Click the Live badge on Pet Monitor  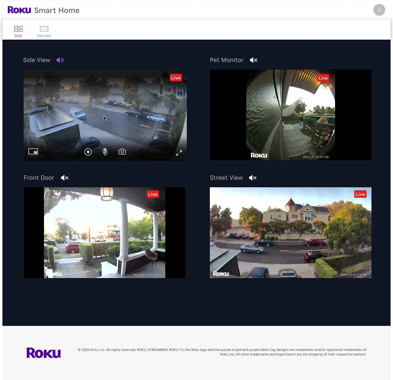[323, 78]
